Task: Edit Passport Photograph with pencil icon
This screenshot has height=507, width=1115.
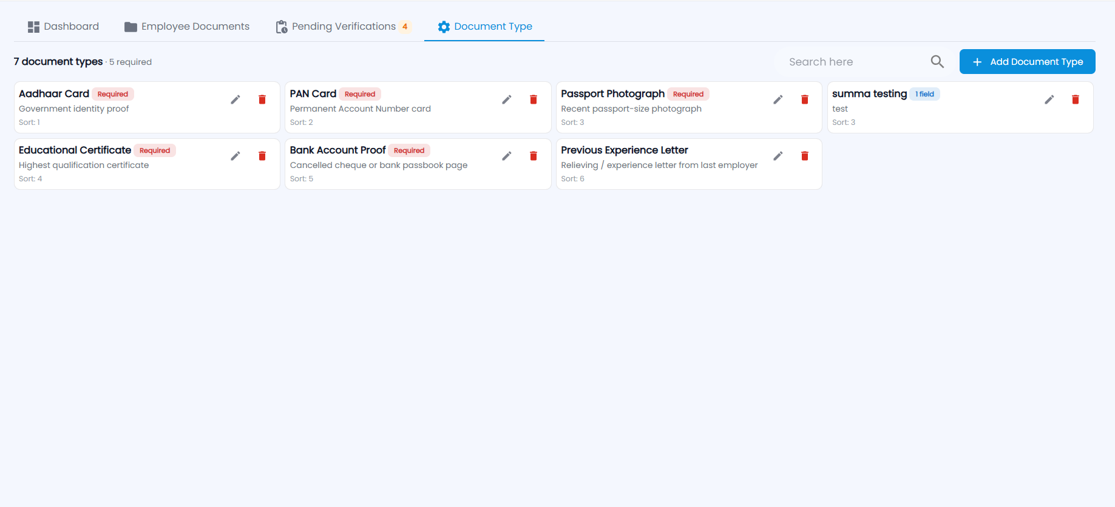Action: click(x=778, y=99)
